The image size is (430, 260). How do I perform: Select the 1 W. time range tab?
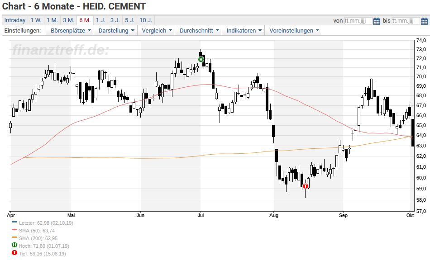tap(36, 20)
